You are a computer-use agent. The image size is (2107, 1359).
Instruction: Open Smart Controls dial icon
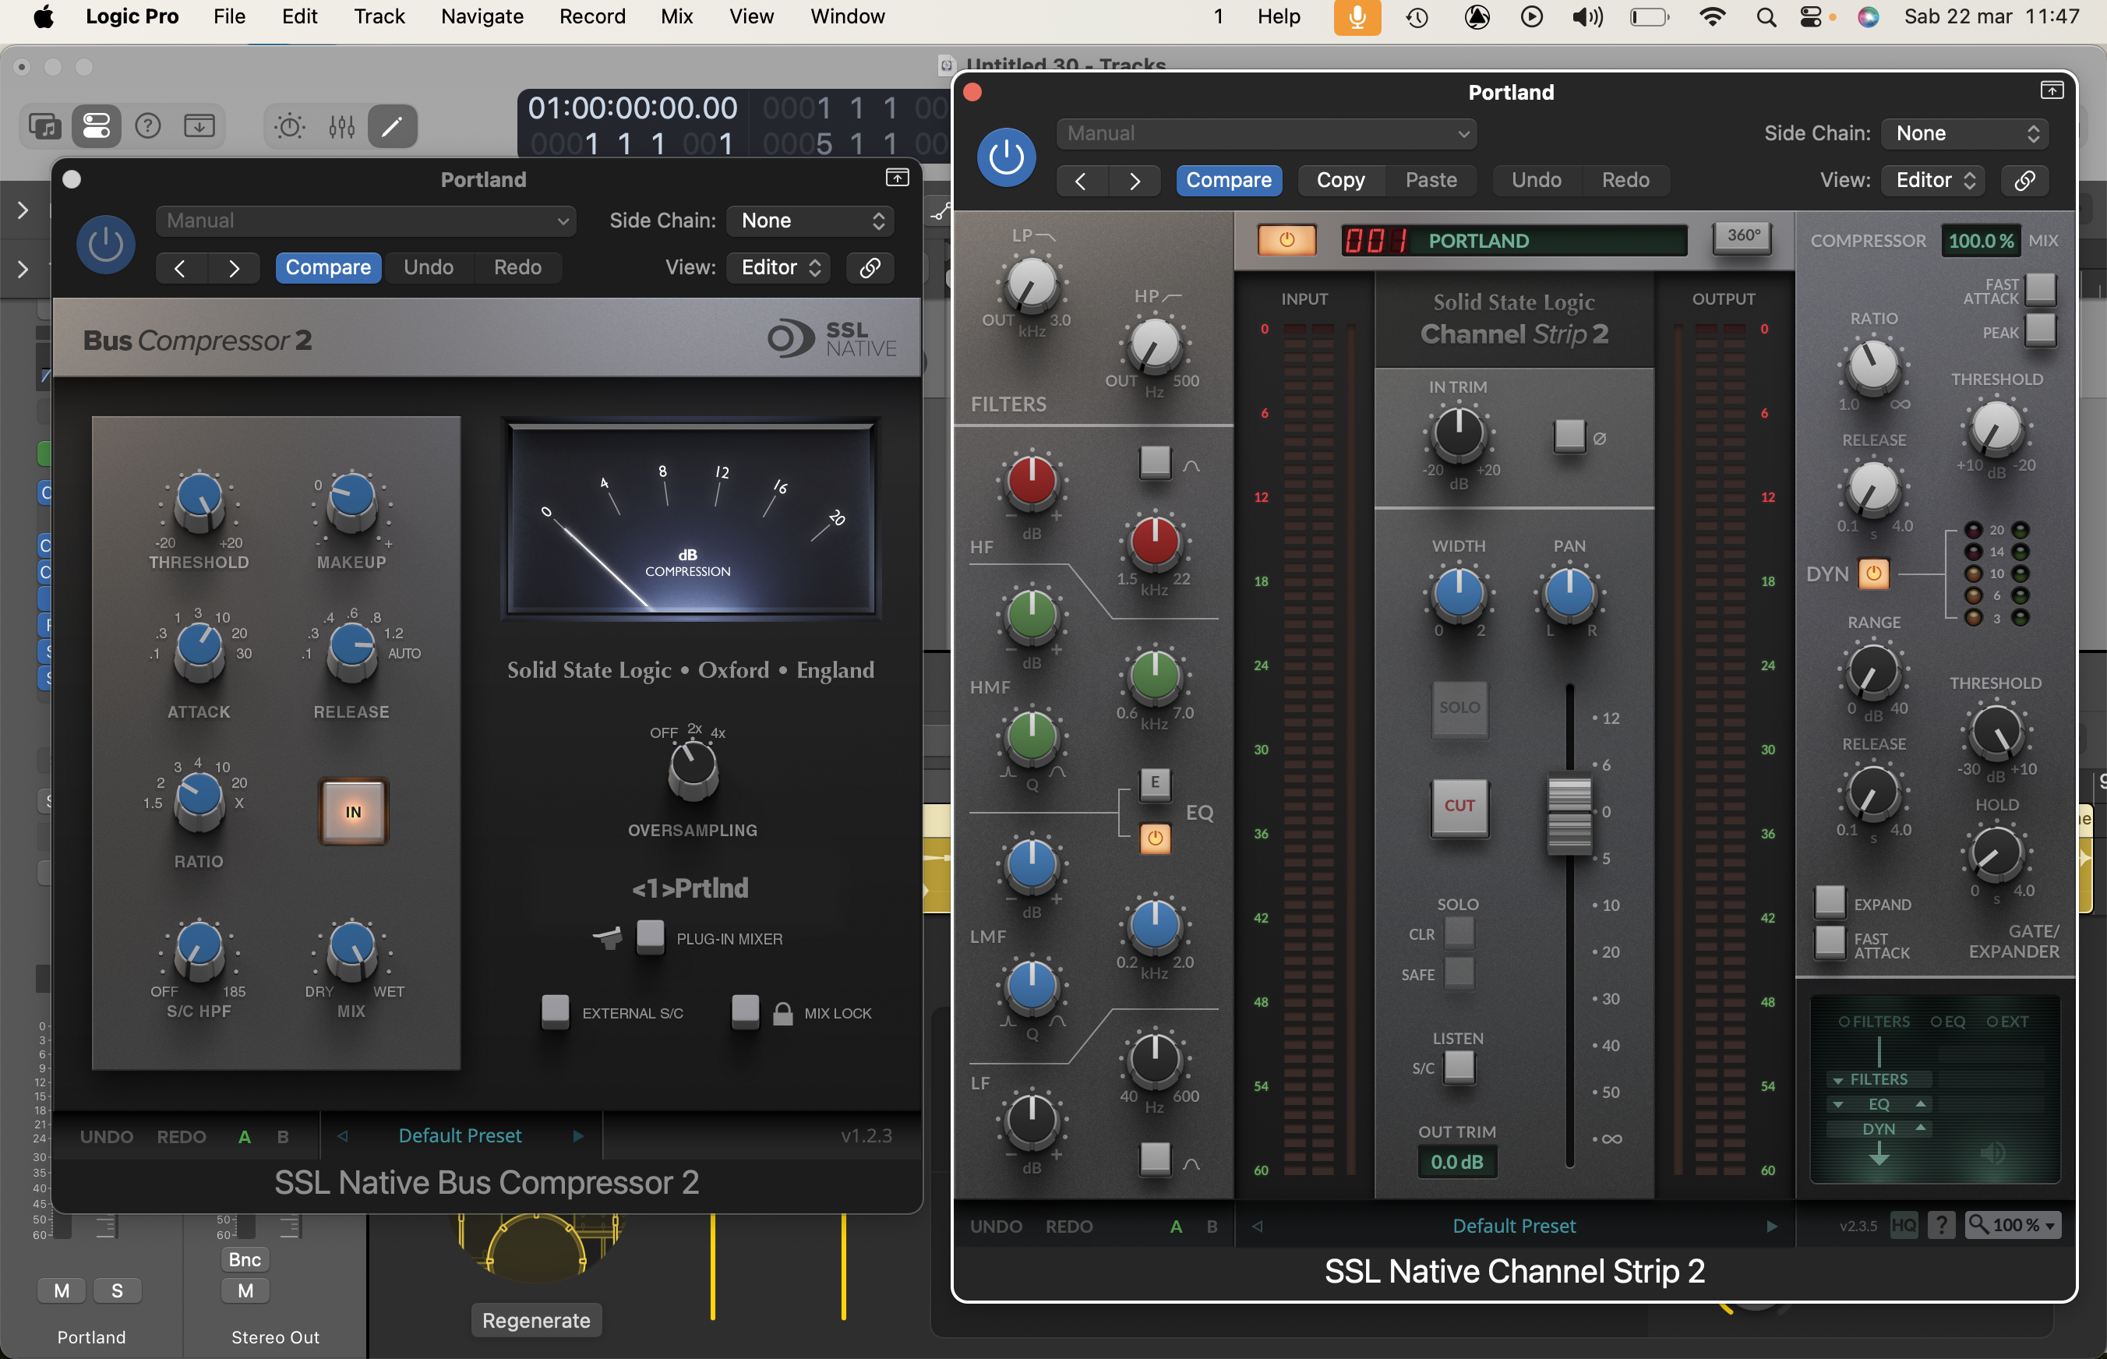[289, 126]
